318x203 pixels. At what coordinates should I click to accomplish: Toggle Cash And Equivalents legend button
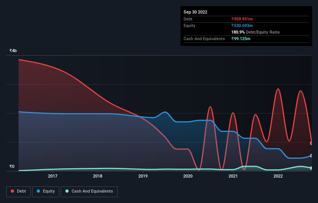coord(89,191)
